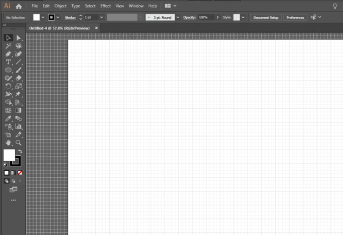Select the Column Graph tool

[19, 127]
